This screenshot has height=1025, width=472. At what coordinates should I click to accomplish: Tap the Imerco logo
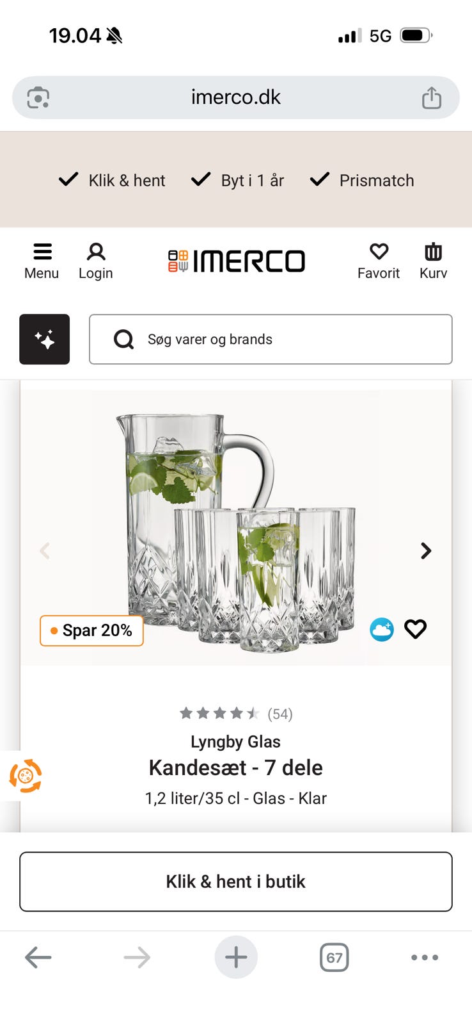pyautogui.click(x=236, y=261)
